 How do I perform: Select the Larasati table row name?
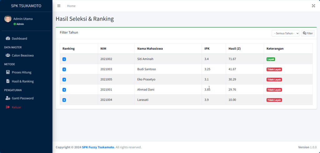pyautogui.click(x=144, y=100)
